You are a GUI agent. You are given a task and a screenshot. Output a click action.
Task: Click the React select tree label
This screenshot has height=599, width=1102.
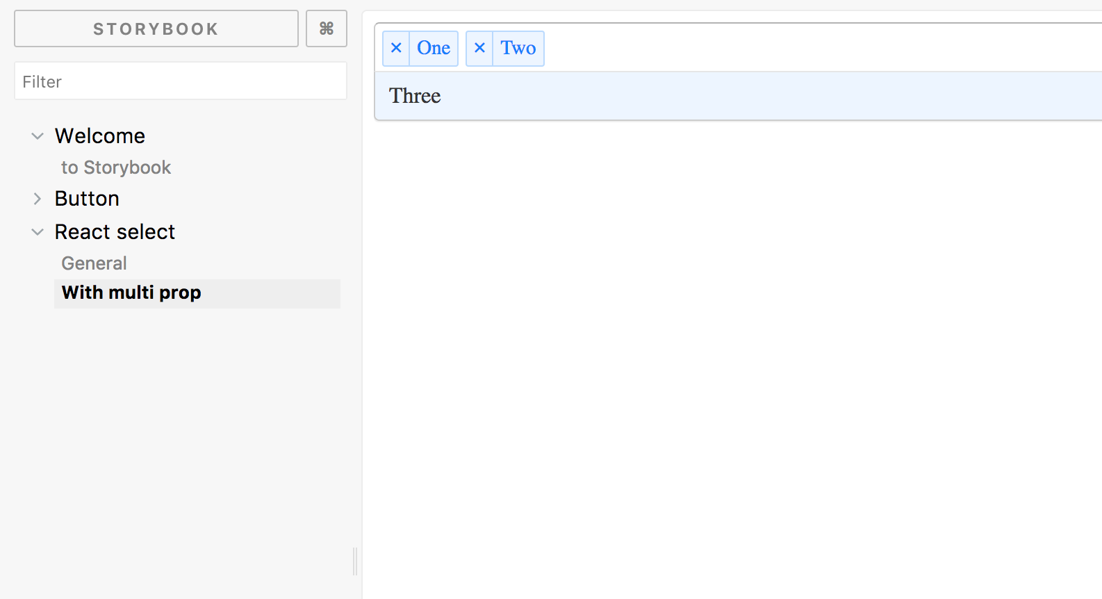pos(115,232)
